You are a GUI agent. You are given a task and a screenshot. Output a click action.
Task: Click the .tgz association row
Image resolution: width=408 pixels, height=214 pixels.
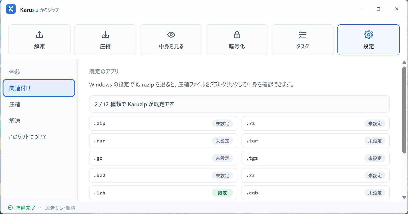pyautogui.click(x=315, y=158)
